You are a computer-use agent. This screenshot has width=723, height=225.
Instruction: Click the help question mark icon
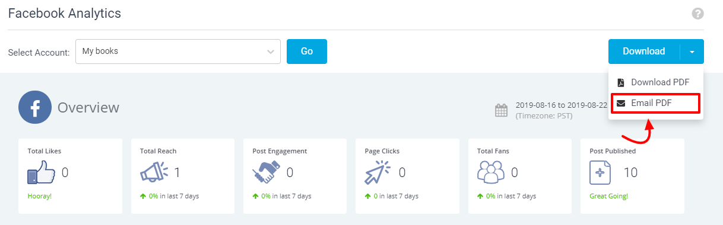pyautogui.click(x=698, y=14)
